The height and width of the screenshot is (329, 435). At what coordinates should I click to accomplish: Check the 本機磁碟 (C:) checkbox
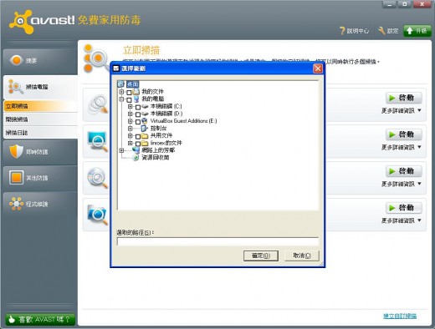(x=138, y=107)
